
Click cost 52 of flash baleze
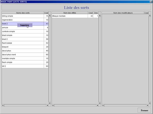click(46, 43)
